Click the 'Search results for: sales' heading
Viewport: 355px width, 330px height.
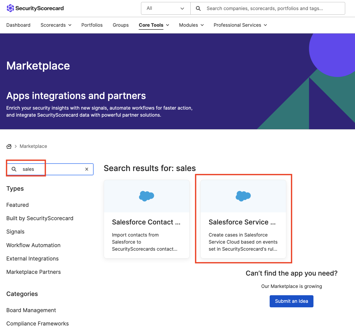click(150, 168)
